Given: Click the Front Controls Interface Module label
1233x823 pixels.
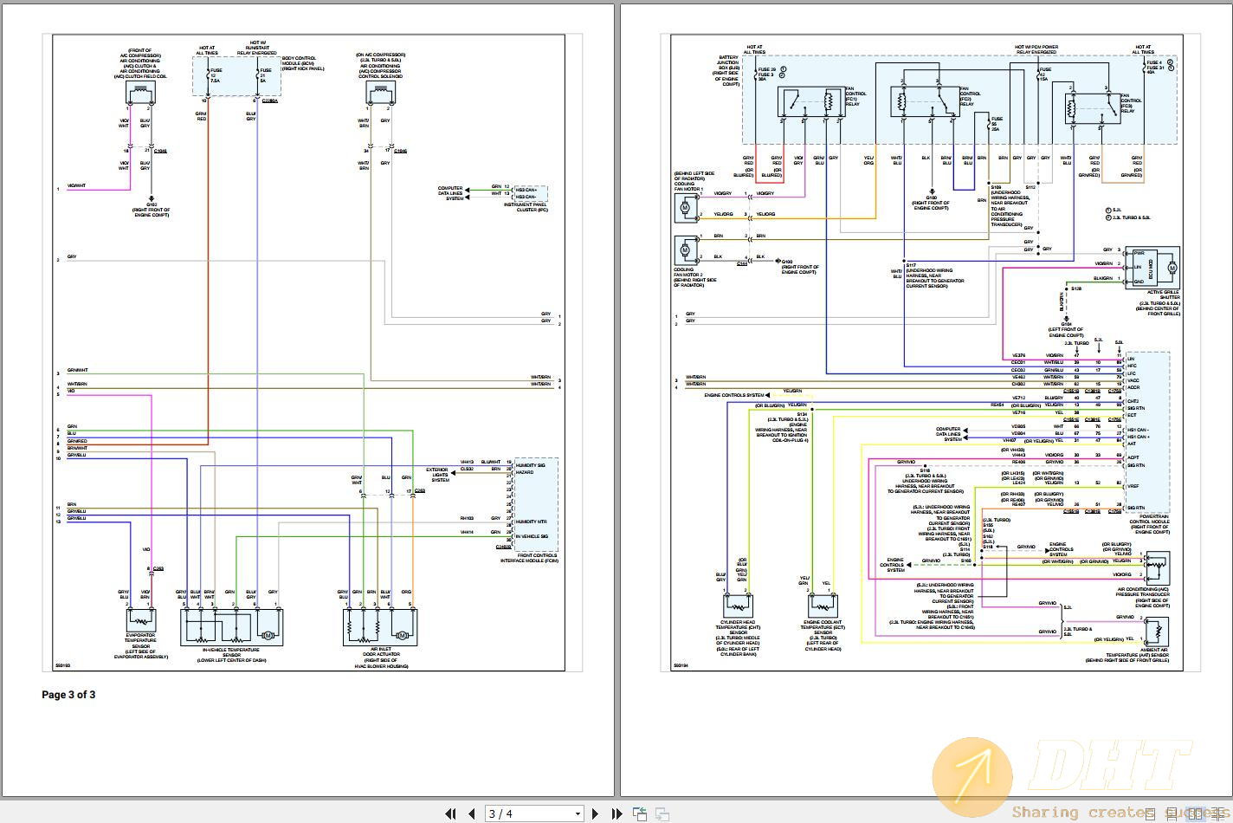Looking at the screenshot, I should pos(529,558).
